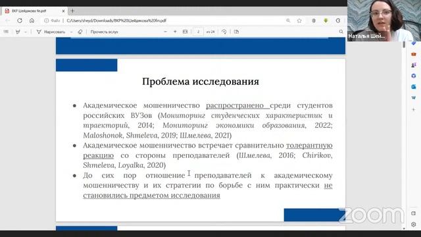Select the PDF highlight tool

point(18,32)
